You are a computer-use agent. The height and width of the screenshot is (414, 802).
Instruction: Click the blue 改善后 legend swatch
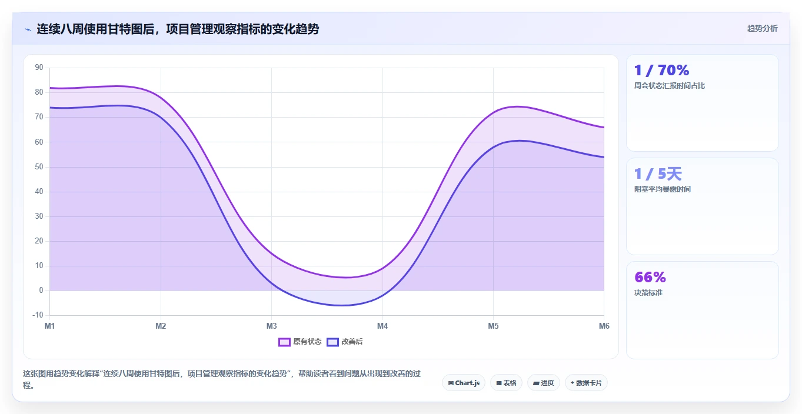(333, 342)
